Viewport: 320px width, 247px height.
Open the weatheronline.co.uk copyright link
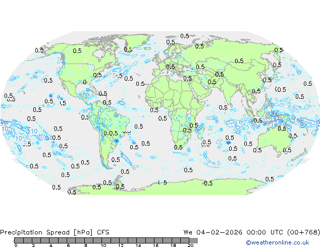tap(277, 242)
